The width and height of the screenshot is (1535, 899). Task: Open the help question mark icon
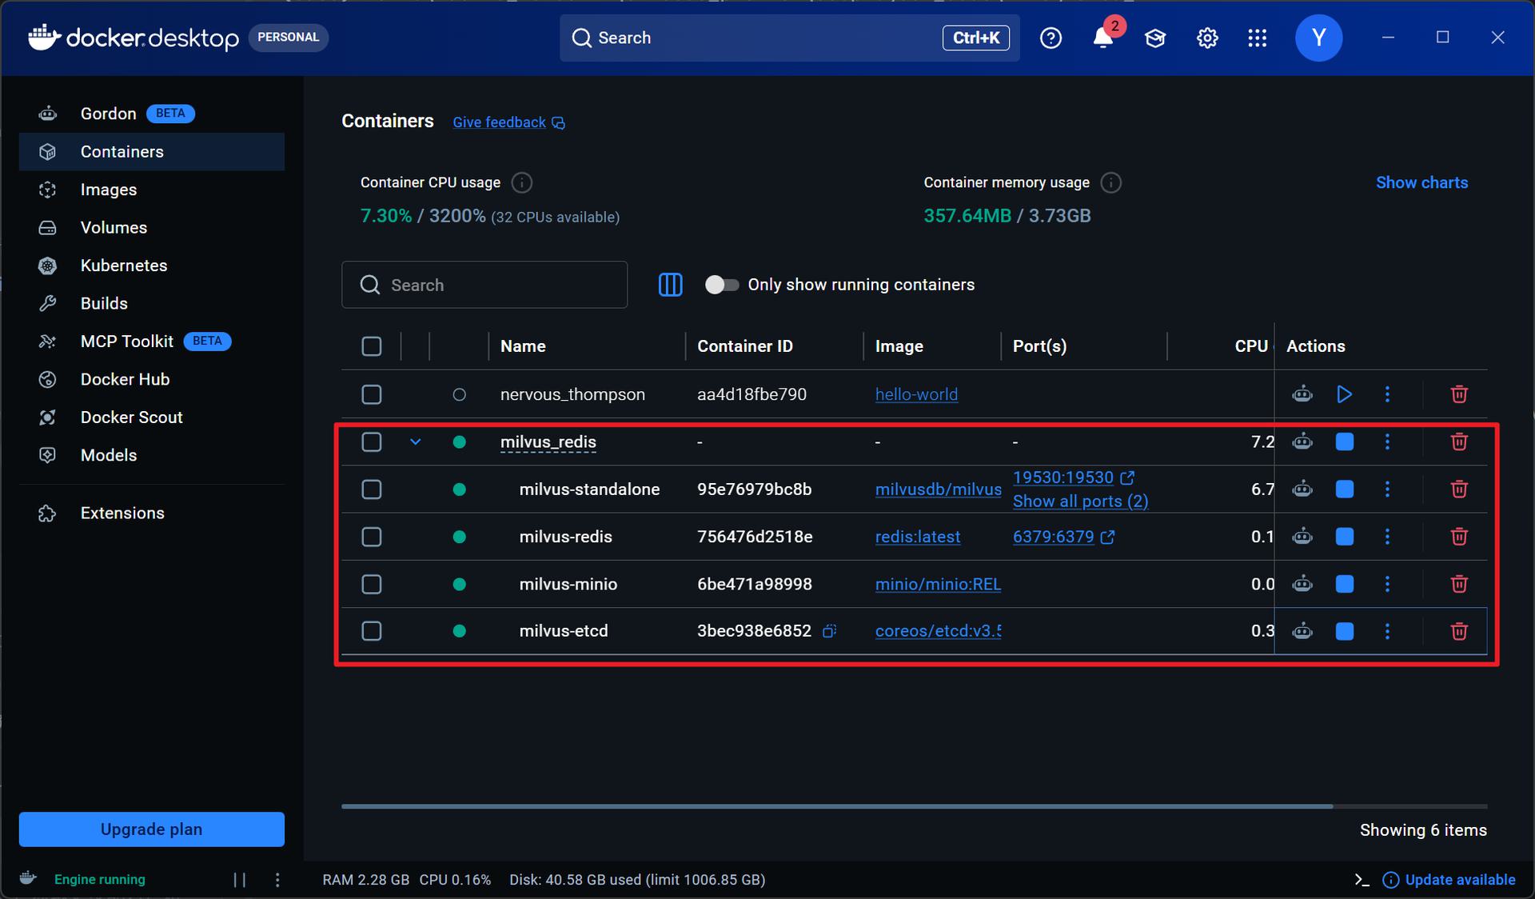point(1051,38)
